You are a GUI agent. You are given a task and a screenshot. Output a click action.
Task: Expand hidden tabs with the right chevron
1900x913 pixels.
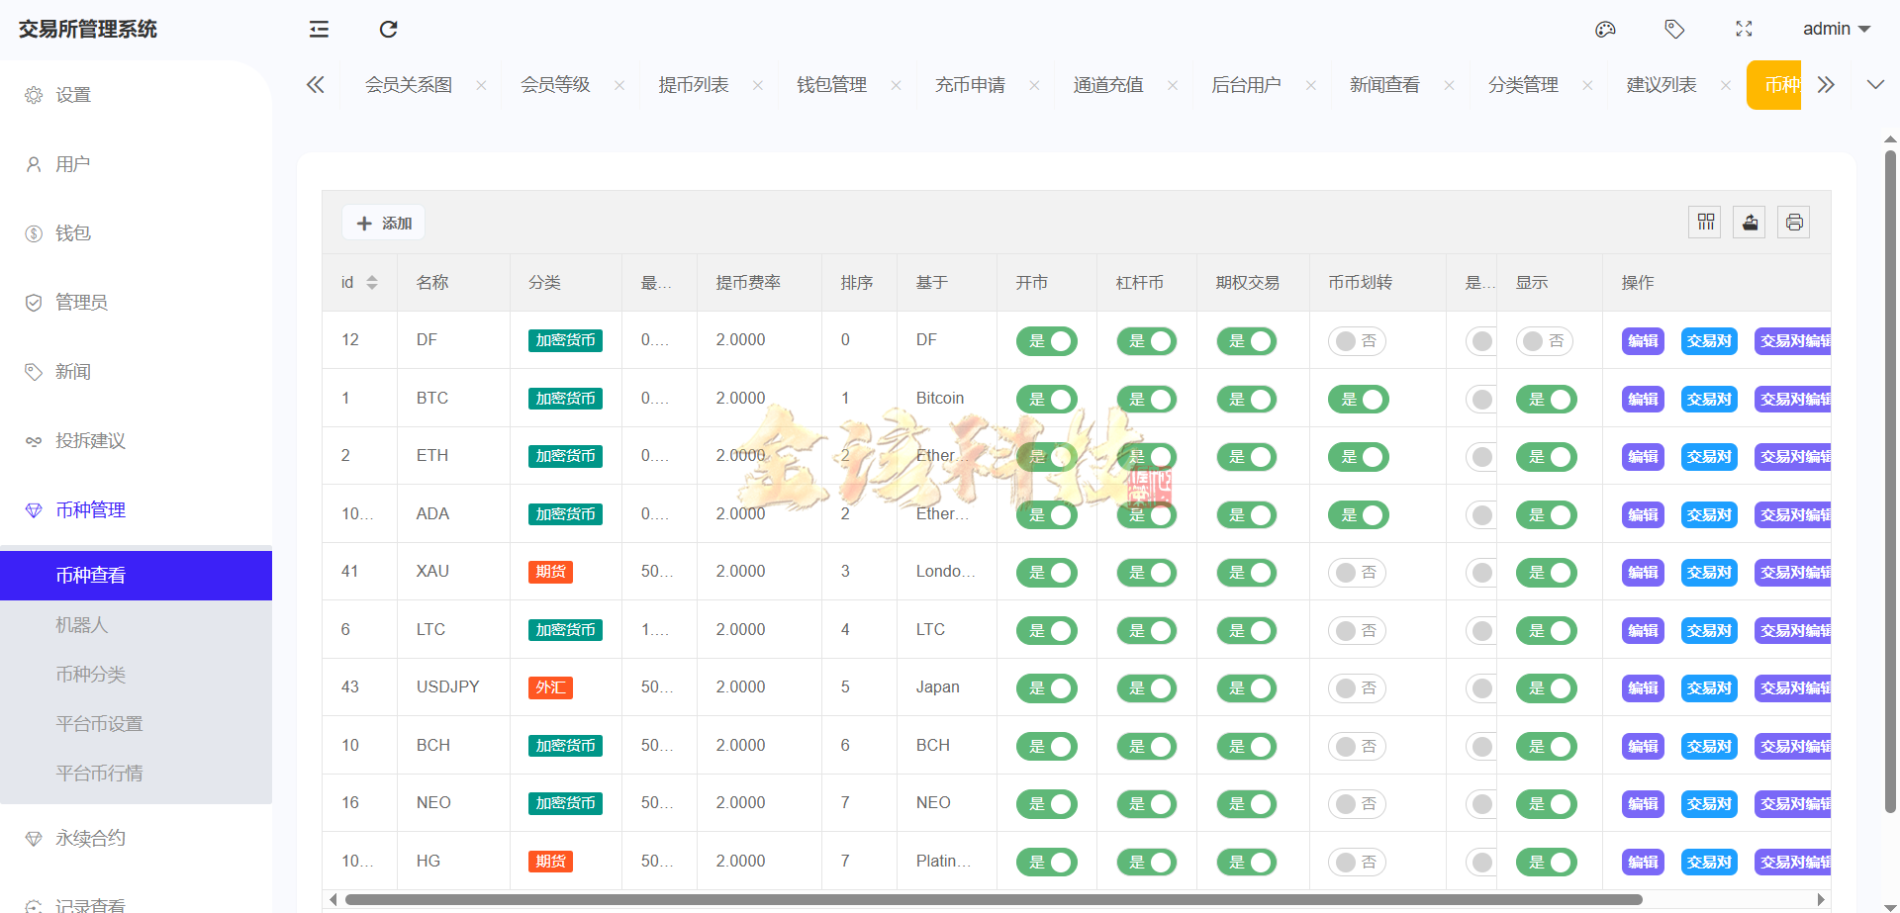coord(1826,84)
